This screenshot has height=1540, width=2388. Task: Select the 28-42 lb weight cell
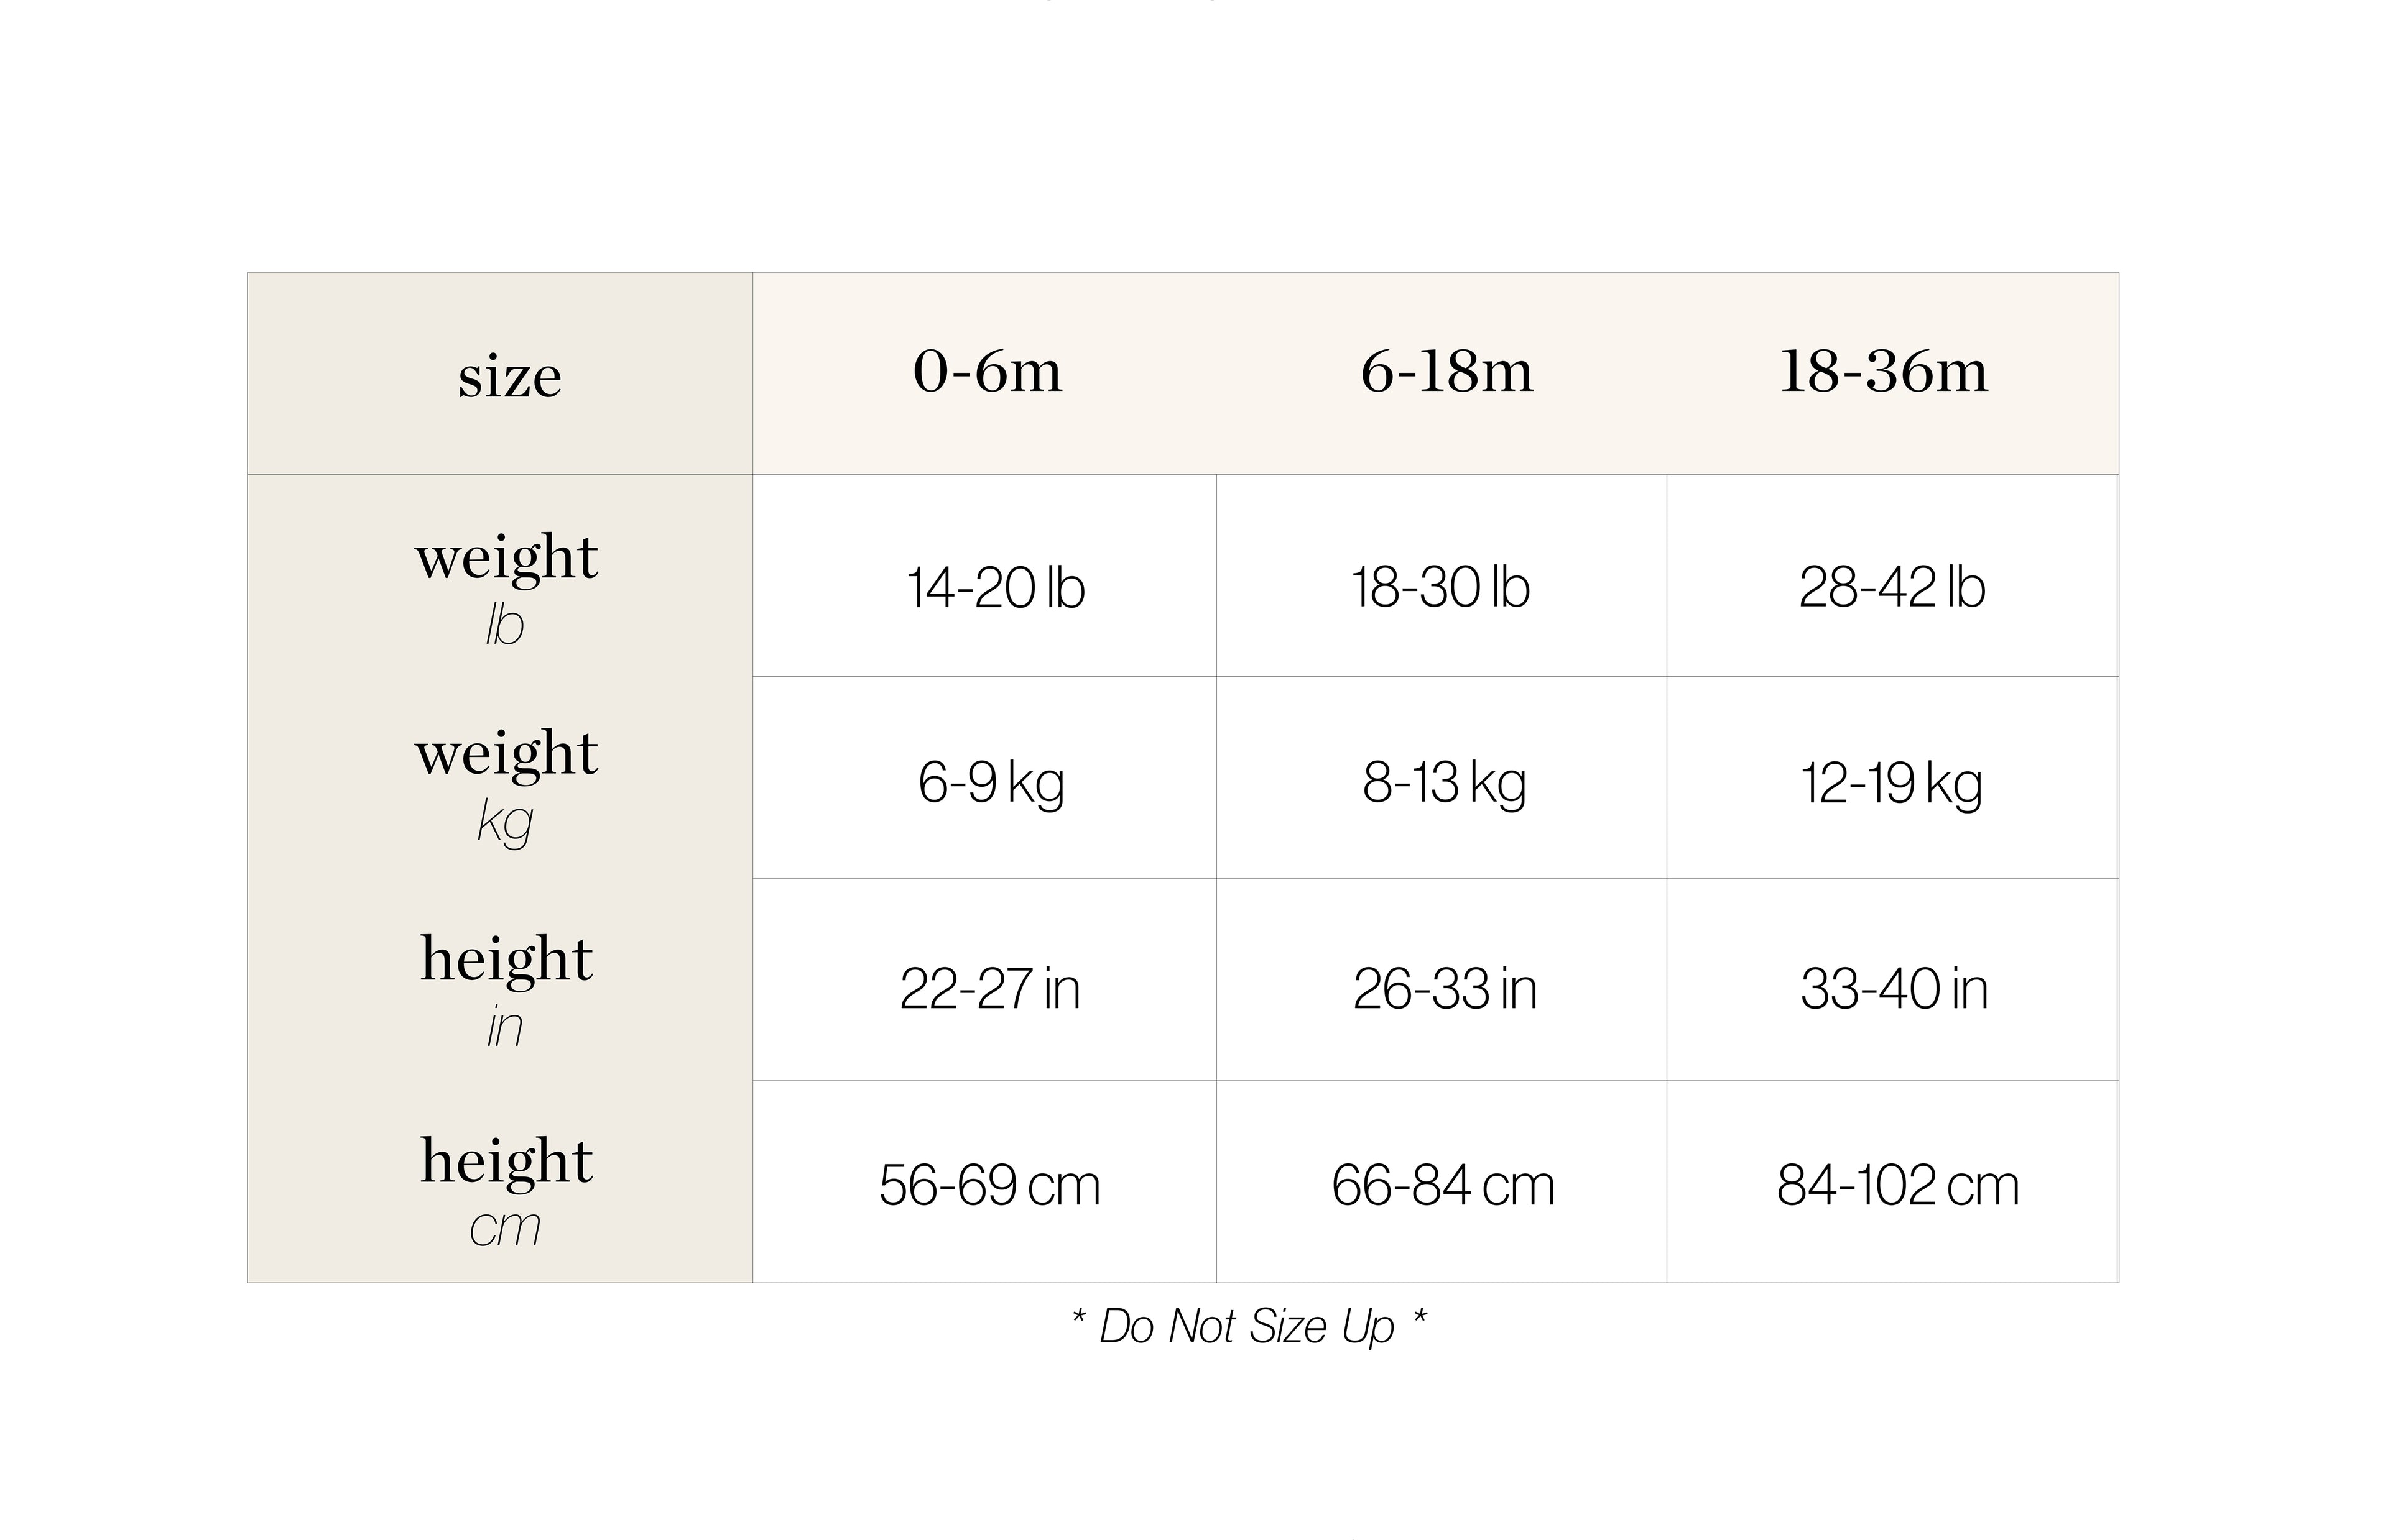pos(1890,587)
